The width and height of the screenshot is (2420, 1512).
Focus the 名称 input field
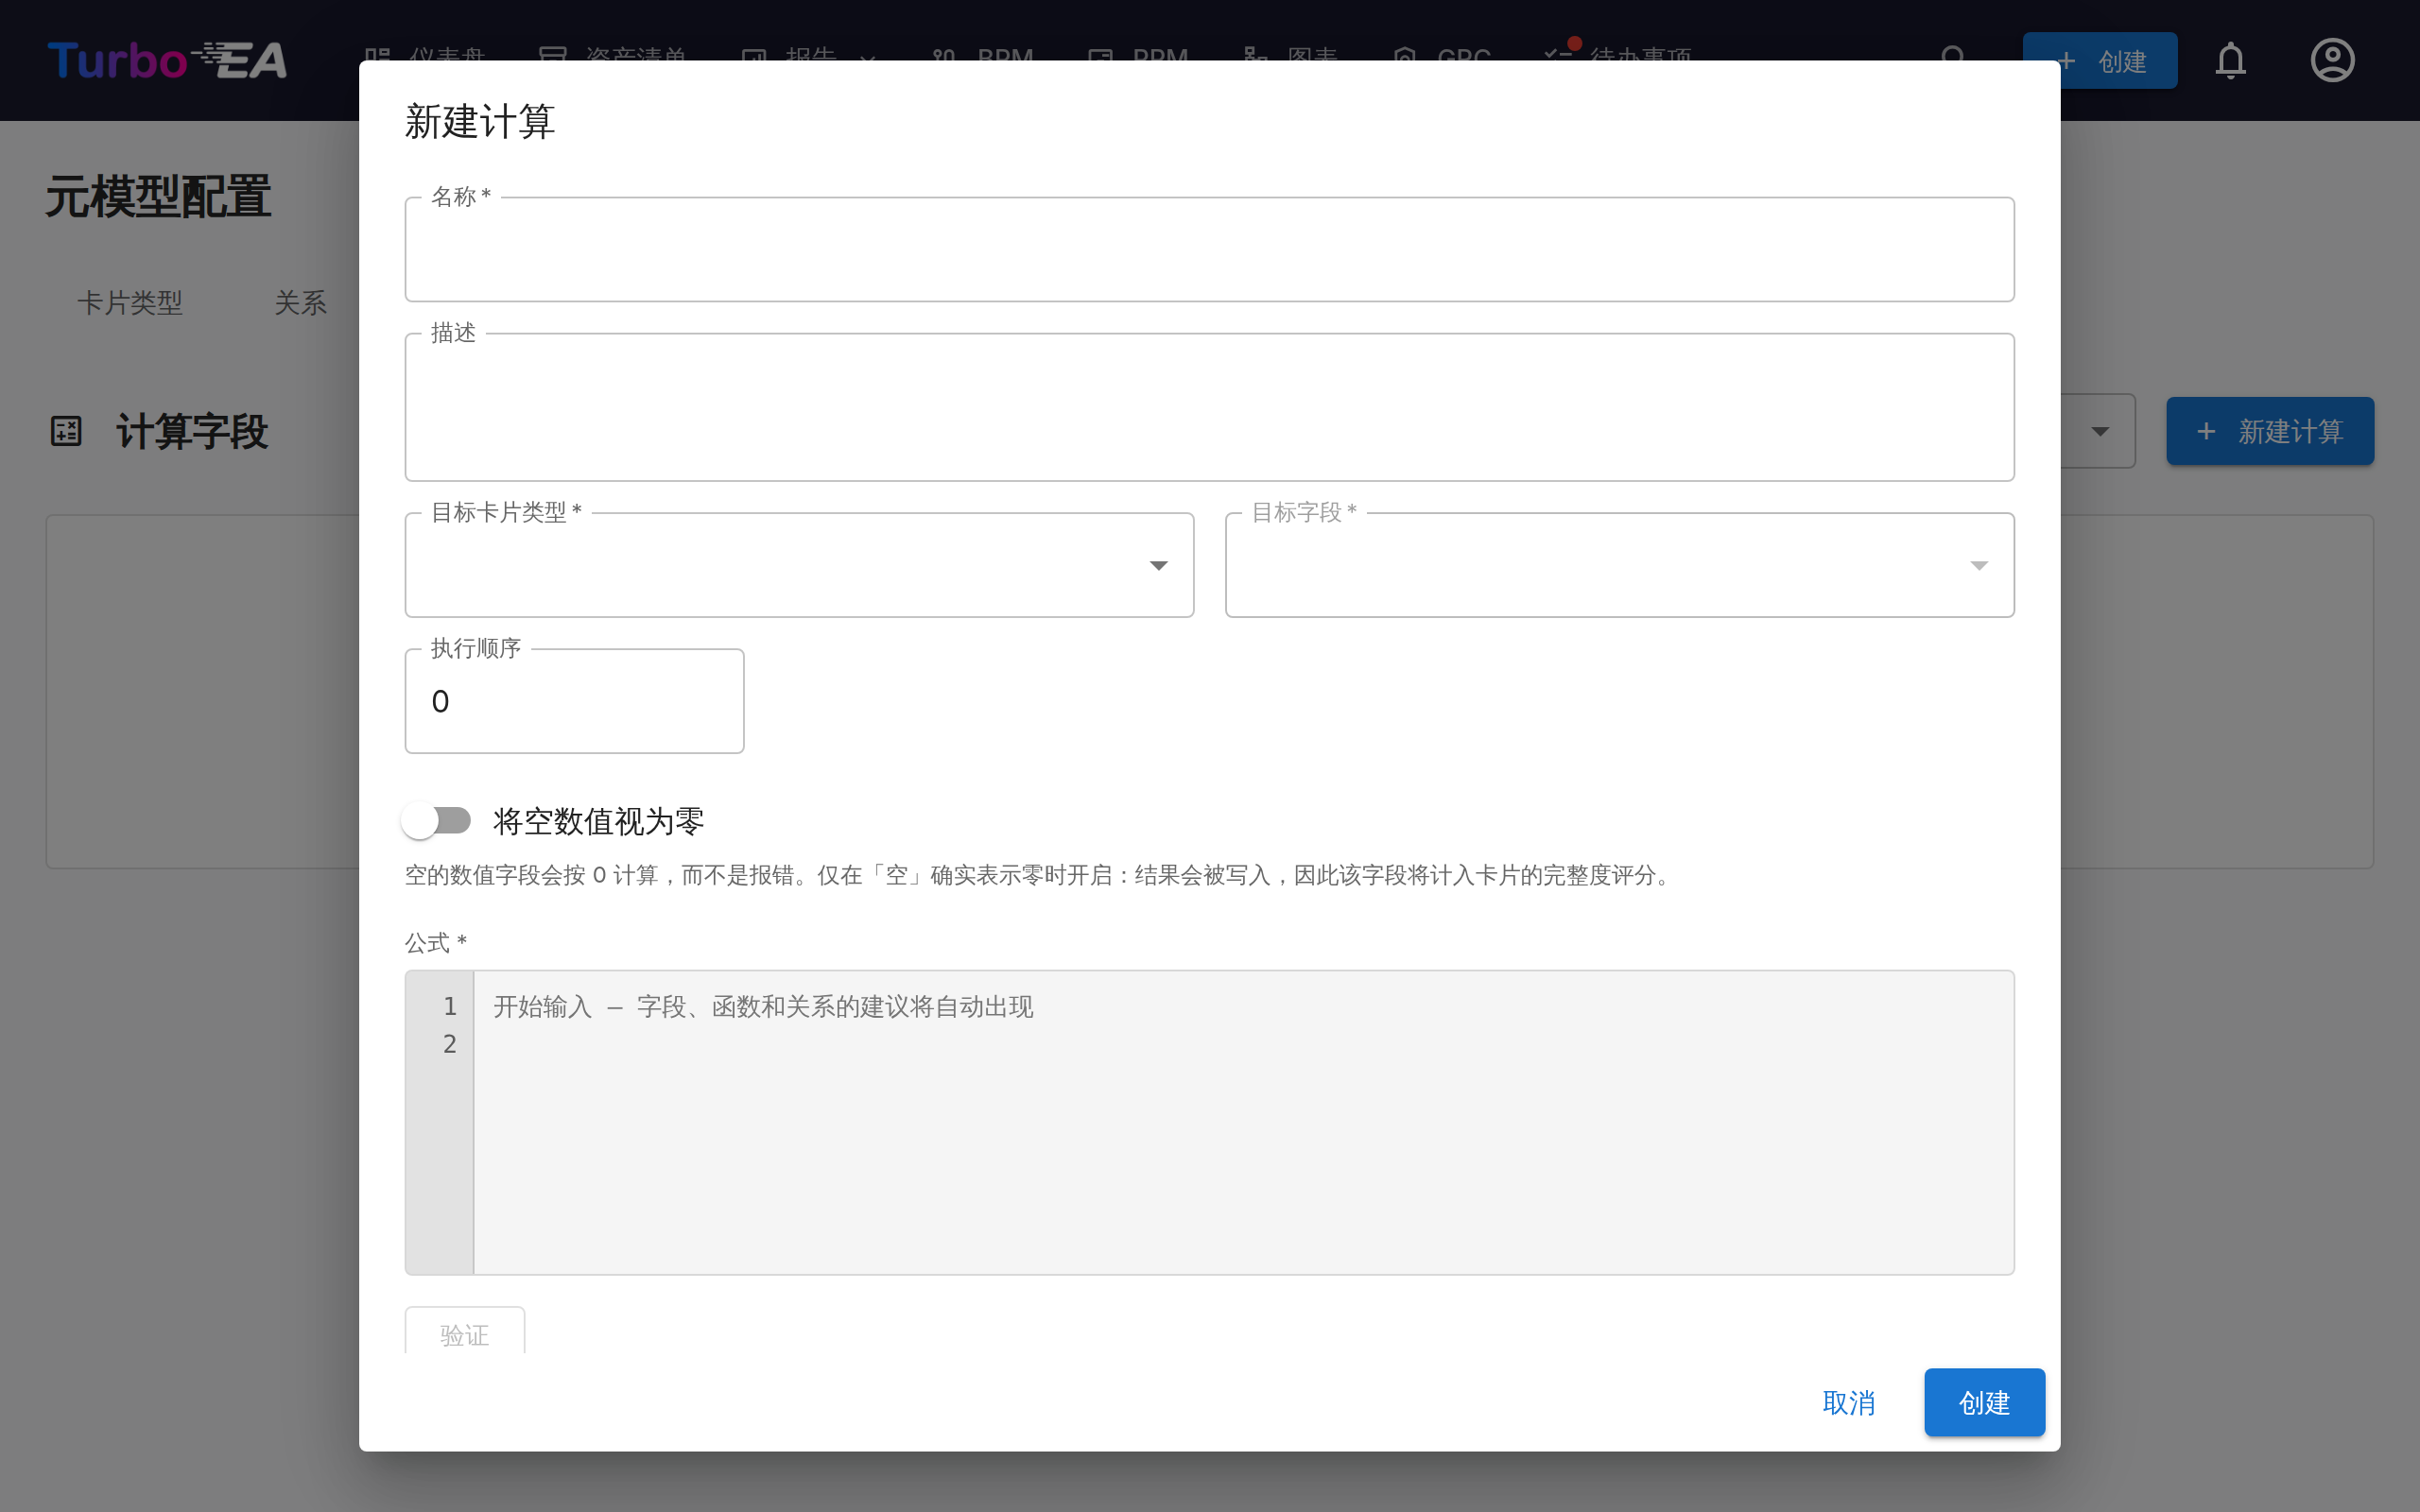tap(1209, 250)
